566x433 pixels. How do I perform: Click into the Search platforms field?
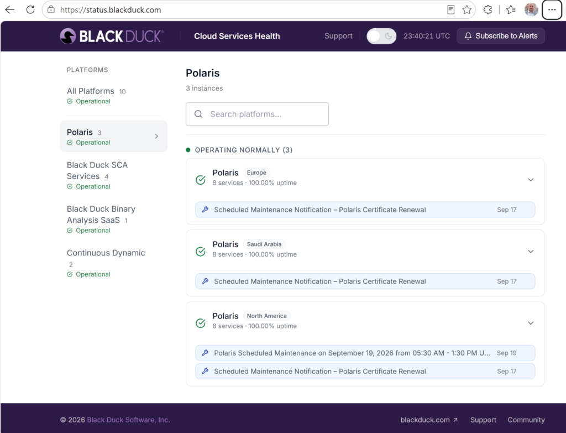257,114
